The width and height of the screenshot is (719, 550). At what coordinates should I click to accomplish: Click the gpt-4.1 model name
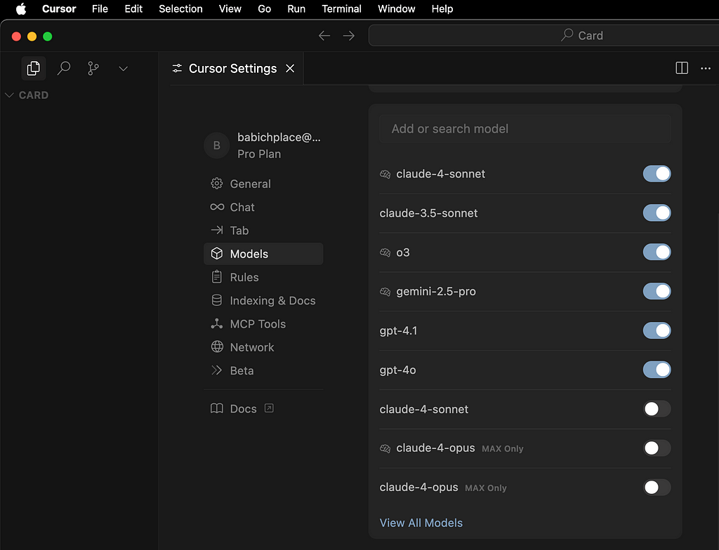pyautogui.click(x=399, y=331)
